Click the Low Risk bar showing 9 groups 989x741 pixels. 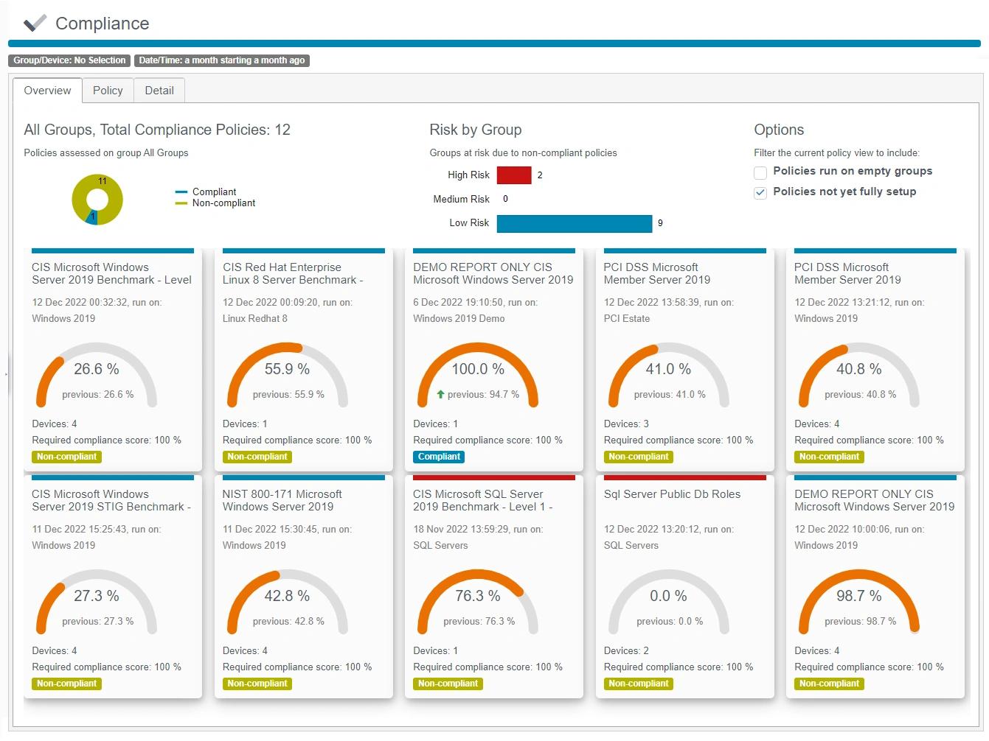(x=575, y=223)
